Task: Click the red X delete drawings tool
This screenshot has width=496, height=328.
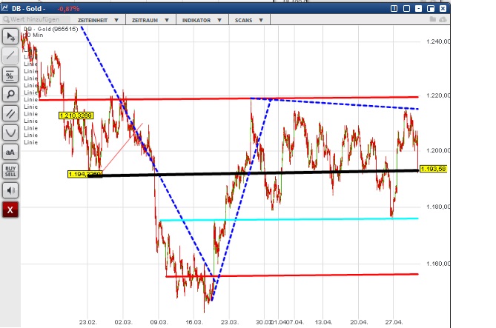Action: (10, 210)
